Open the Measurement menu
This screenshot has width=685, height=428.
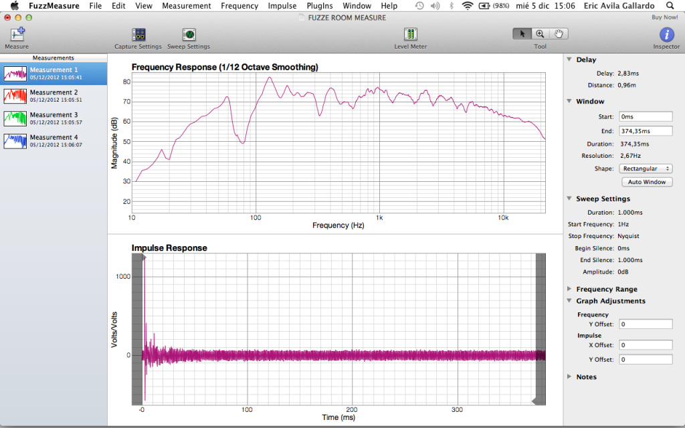tap(186, 6)
